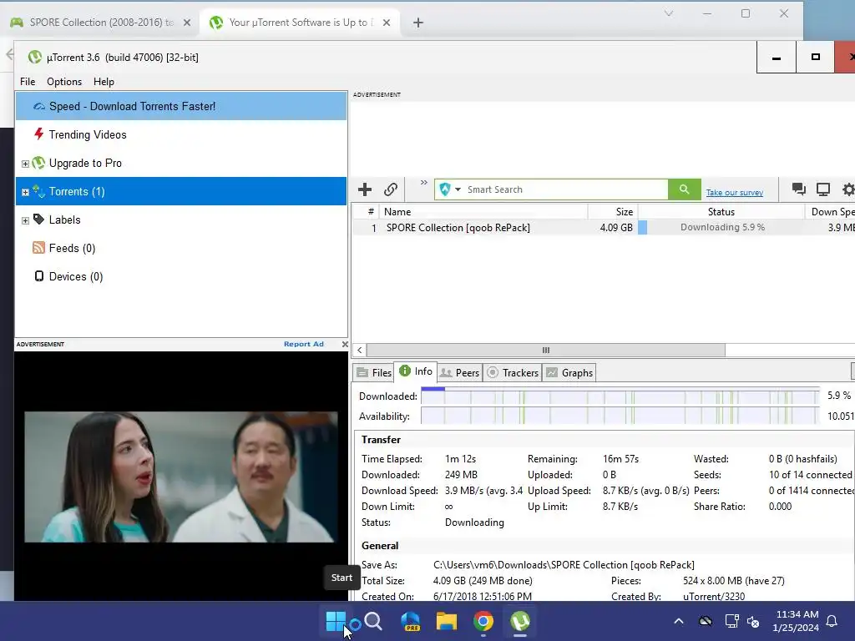Show hidden toolbar buttons chevron
The height and width of the screenshot is (641, 855).
coord(423,183)
